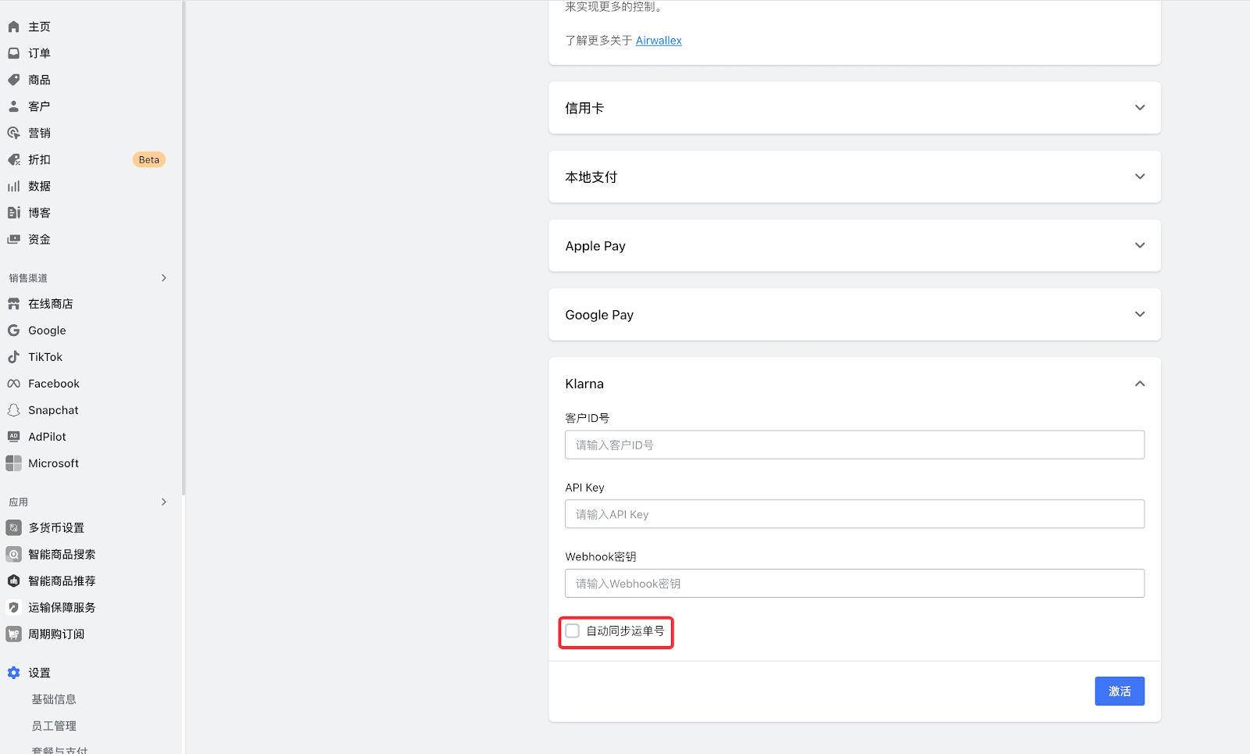Click the TikTok icon in sidebar

[13, 357]
